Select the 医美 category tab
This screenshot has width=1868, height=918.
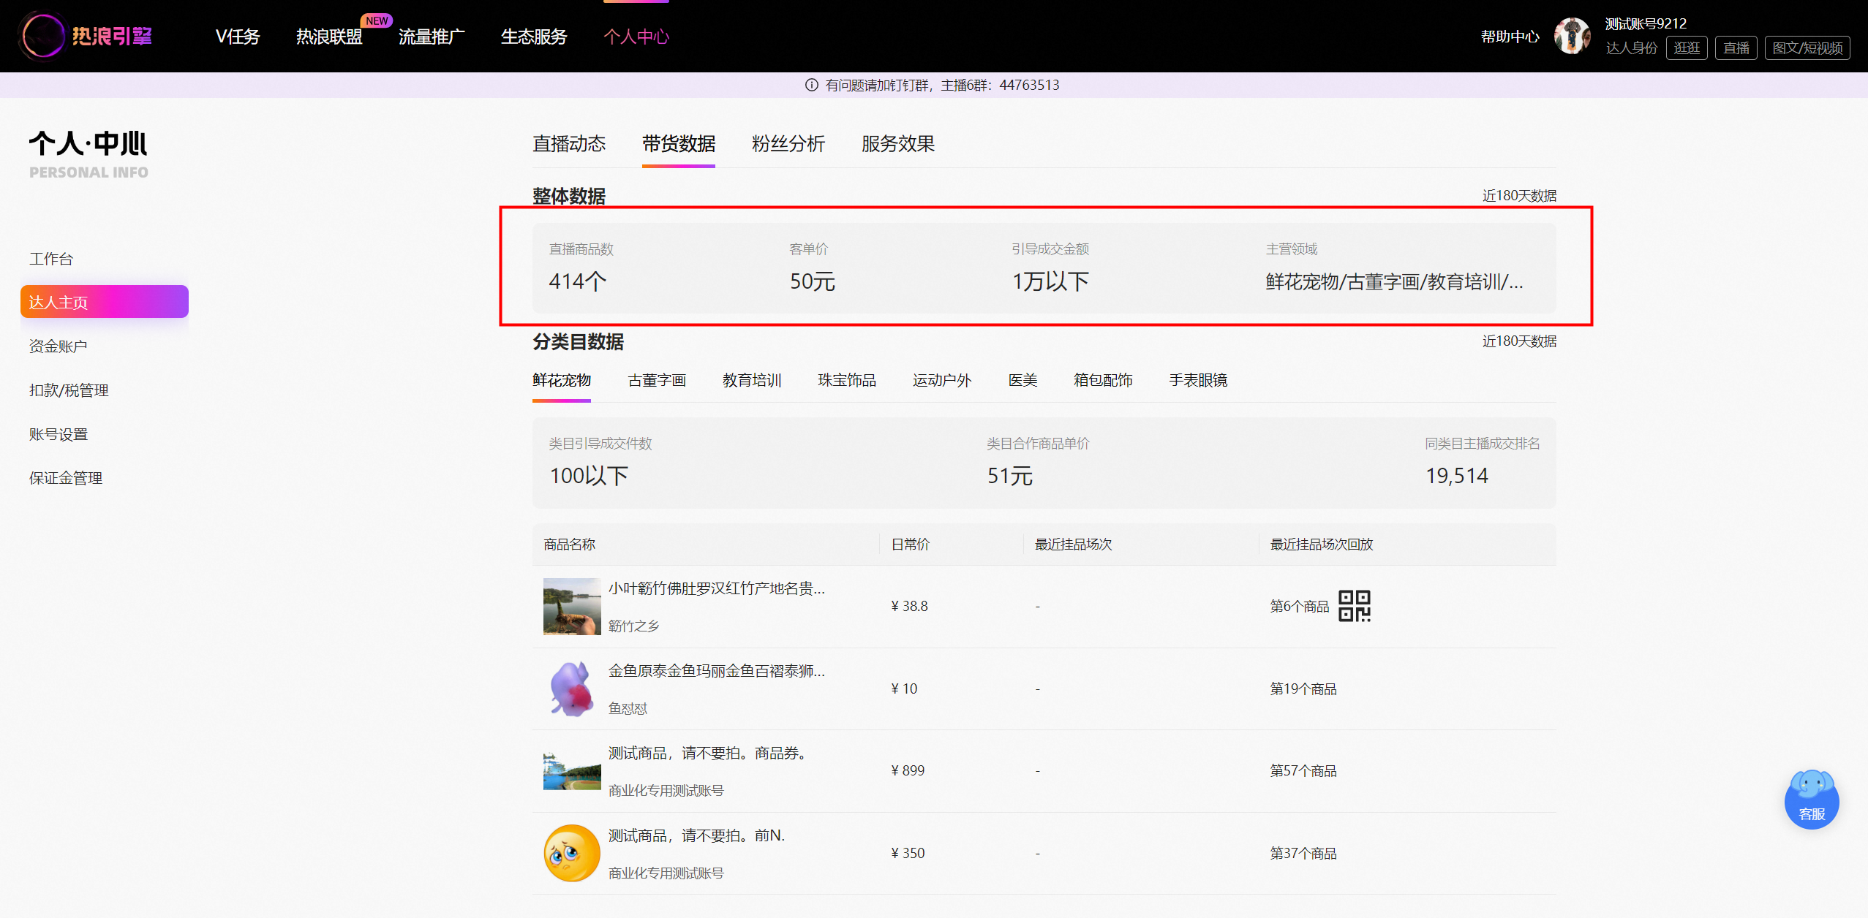pyautogui.click(x=1022, y=380)
